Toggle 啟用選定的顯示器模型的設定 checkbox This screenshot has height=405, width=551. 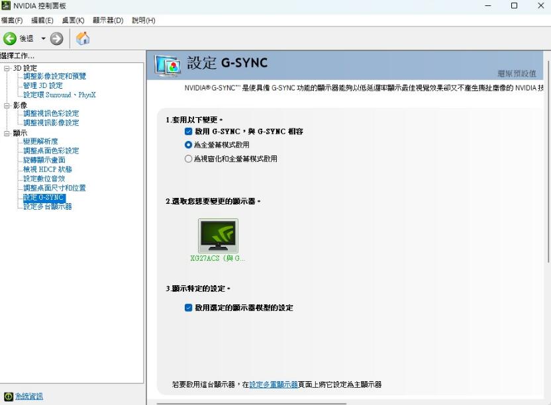click(x=189, y=308)
